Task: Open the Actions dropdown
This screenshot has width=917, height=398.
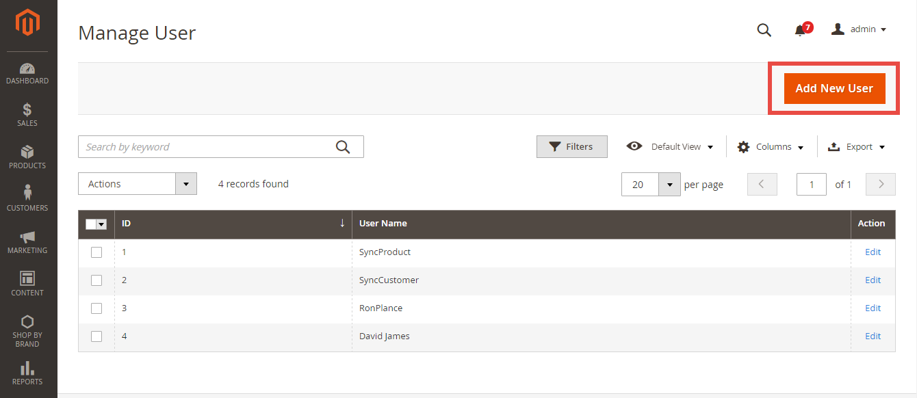Action: coord(137,184)
